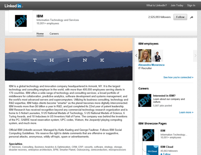Open What is LinkedIn? in the header
201x155 pixels.
pos(156,5)
